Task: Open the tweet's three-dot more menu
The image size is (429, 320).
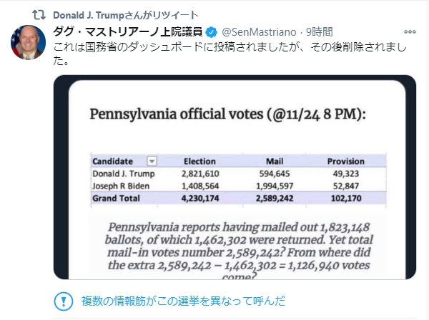Action: pyautogui.click(x=409, y=32)
